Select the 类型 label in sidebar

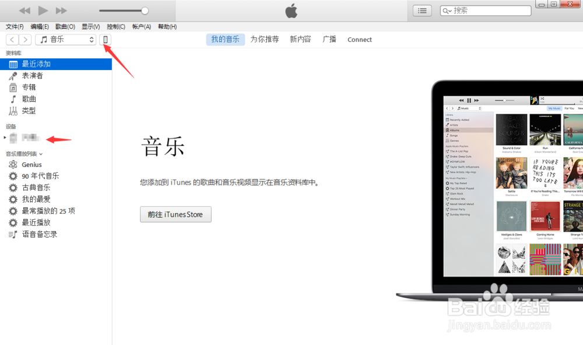pos(29,110)
